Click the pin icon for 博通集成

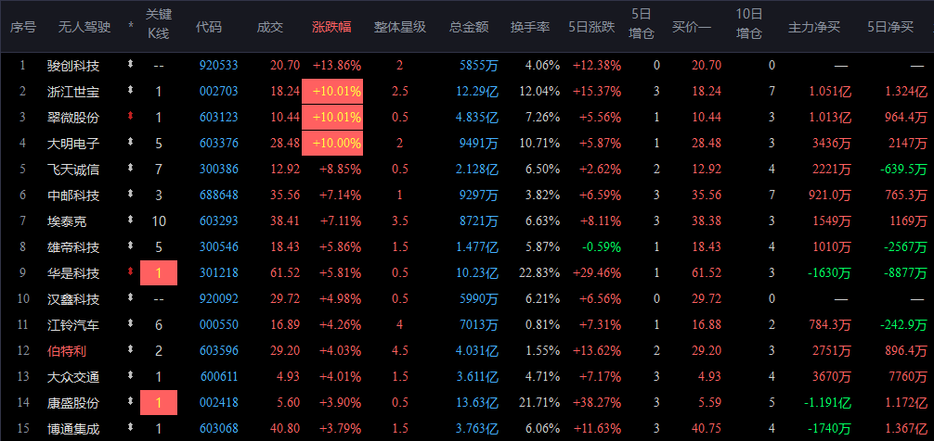click(131, 428)
